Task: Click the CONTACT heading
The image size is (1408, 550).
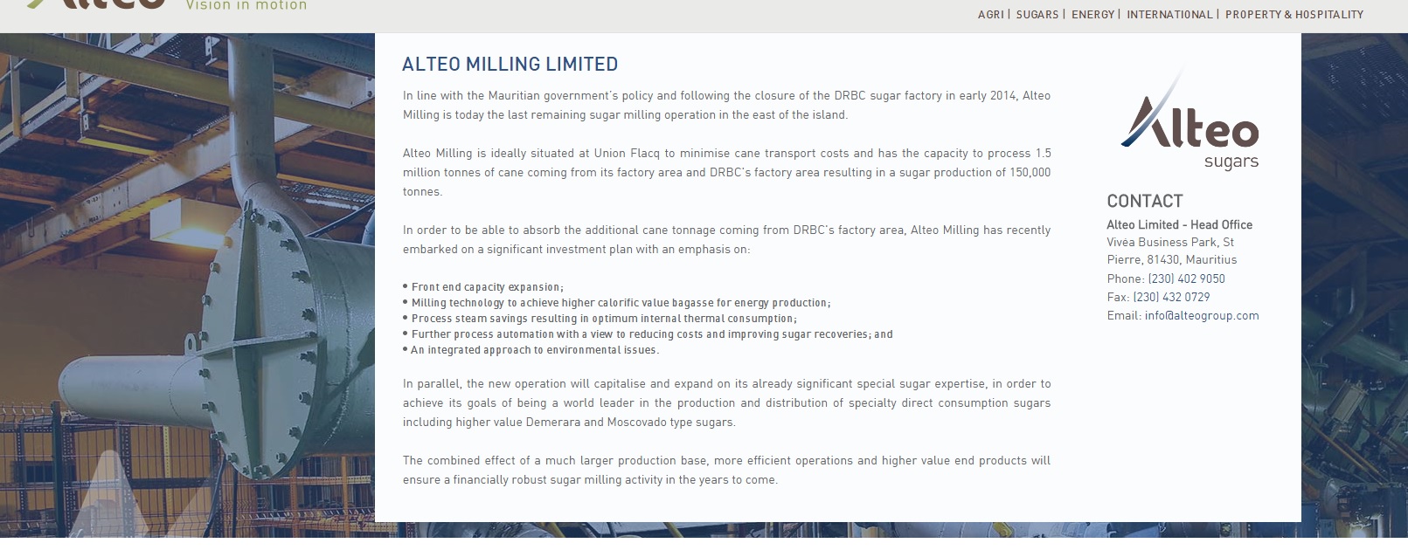Action: (x=1144, y=202)
